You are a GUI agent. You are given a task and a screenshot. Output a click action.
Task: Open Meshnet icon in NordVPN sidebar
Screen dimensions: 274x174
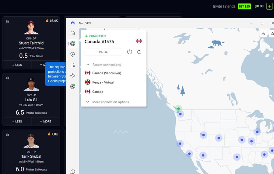coord(73,76)
